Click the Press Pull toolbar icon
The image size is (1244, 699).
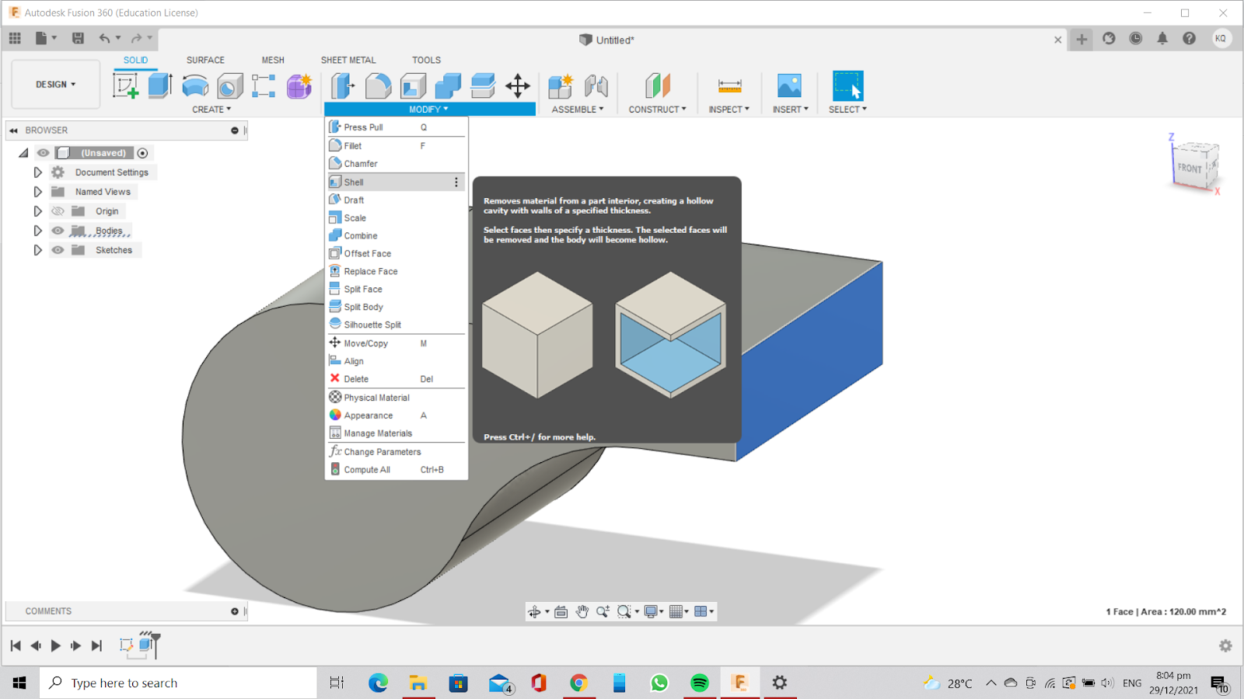pos(342,85)
